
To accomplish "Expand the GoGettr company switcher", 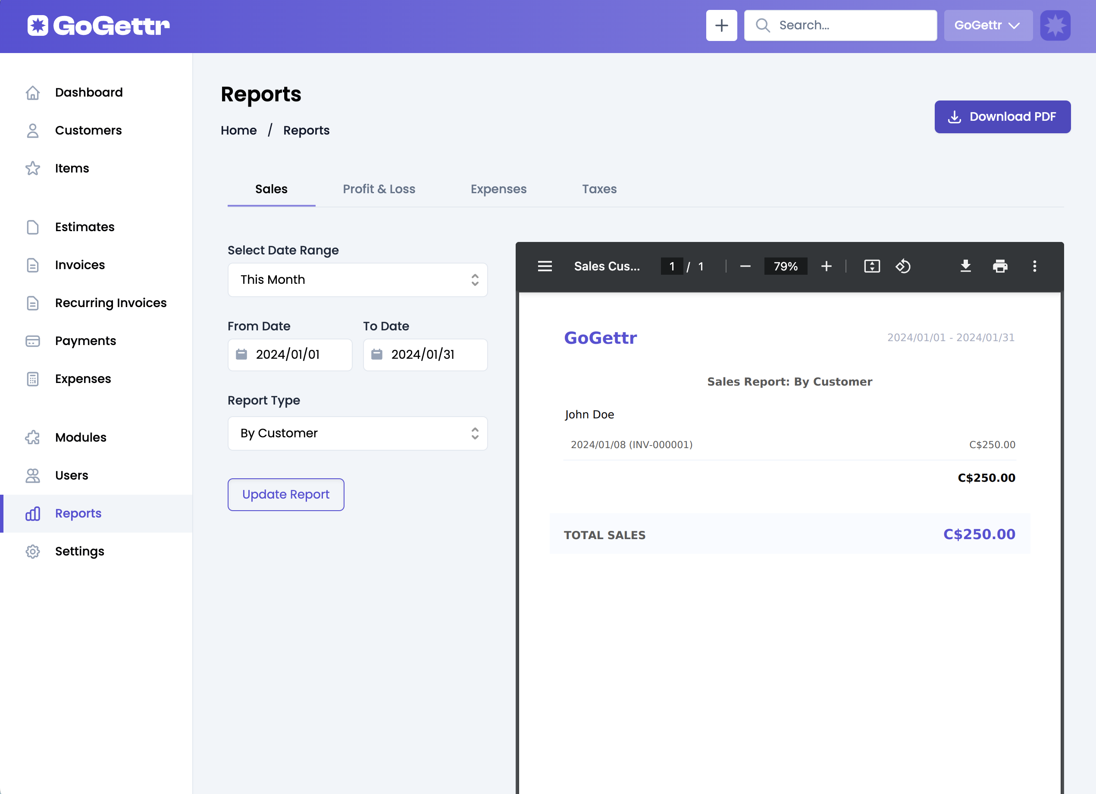I will (987, 25).
